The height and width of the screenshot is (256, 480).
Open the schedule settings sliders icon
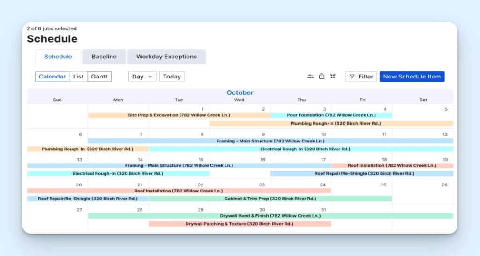coord(310,76)
